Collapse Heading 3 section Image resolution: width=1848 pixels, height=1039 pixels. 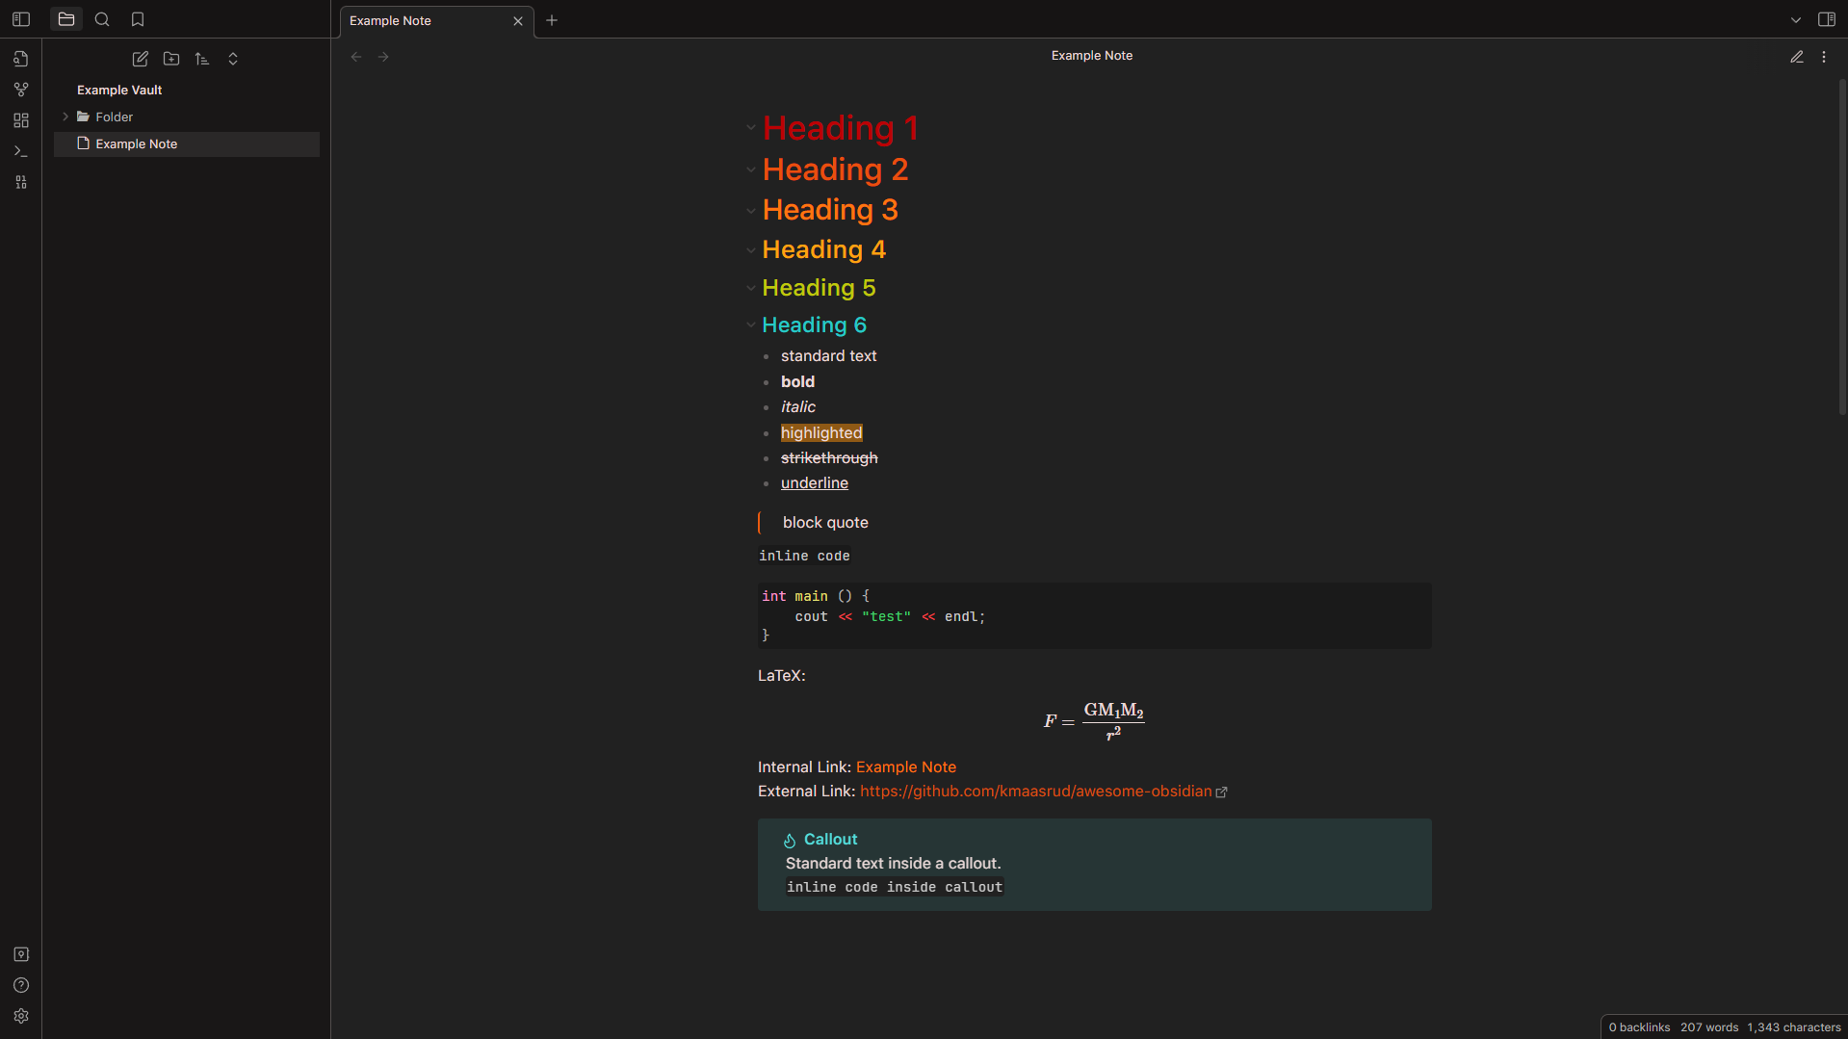coord(751,210)
